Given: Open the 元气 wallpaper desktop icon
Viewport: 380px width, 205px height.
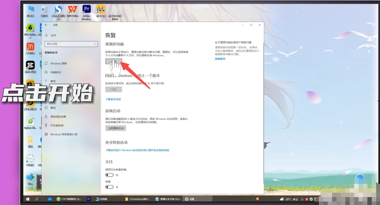Looking at the screenshot, I should 101,11.
